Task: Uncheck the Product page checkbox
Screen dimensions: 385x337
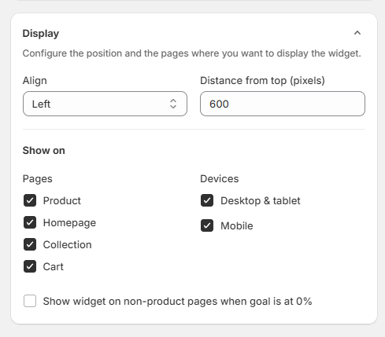Action: click(x=30, y=200)
